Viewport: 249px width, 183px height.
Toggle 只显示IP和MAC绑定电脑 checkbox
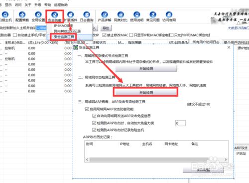pyautogui.click(x=131, y=35)
